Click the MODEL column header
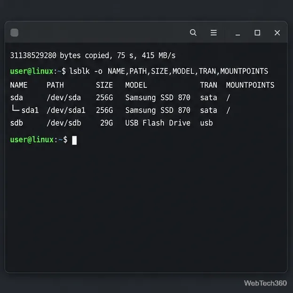 (x=136, y=85)
